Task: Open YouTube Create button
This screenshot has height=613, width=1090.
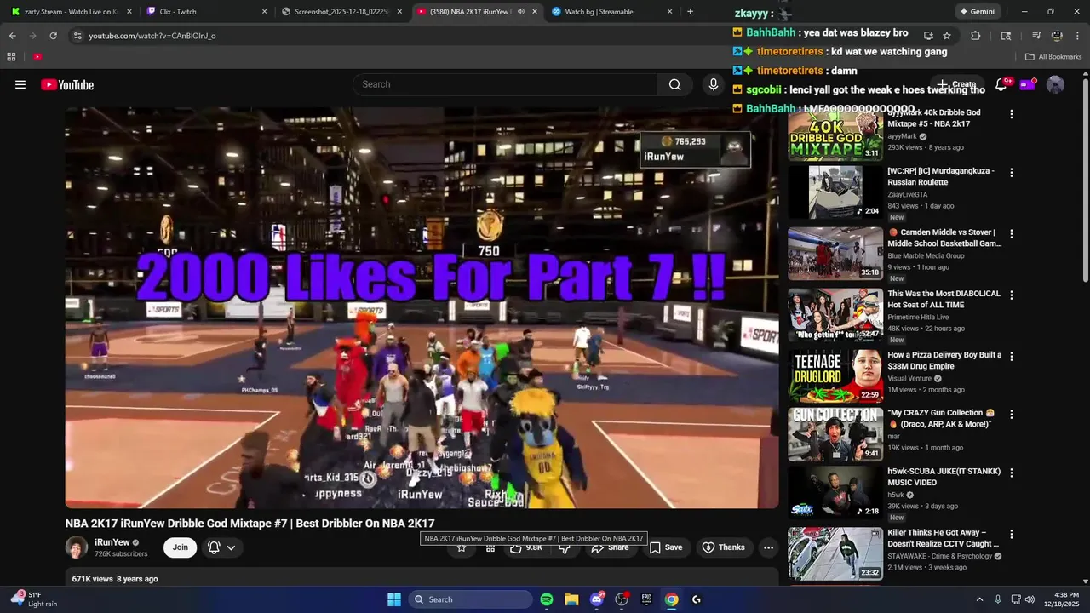Action: (957, 84)
